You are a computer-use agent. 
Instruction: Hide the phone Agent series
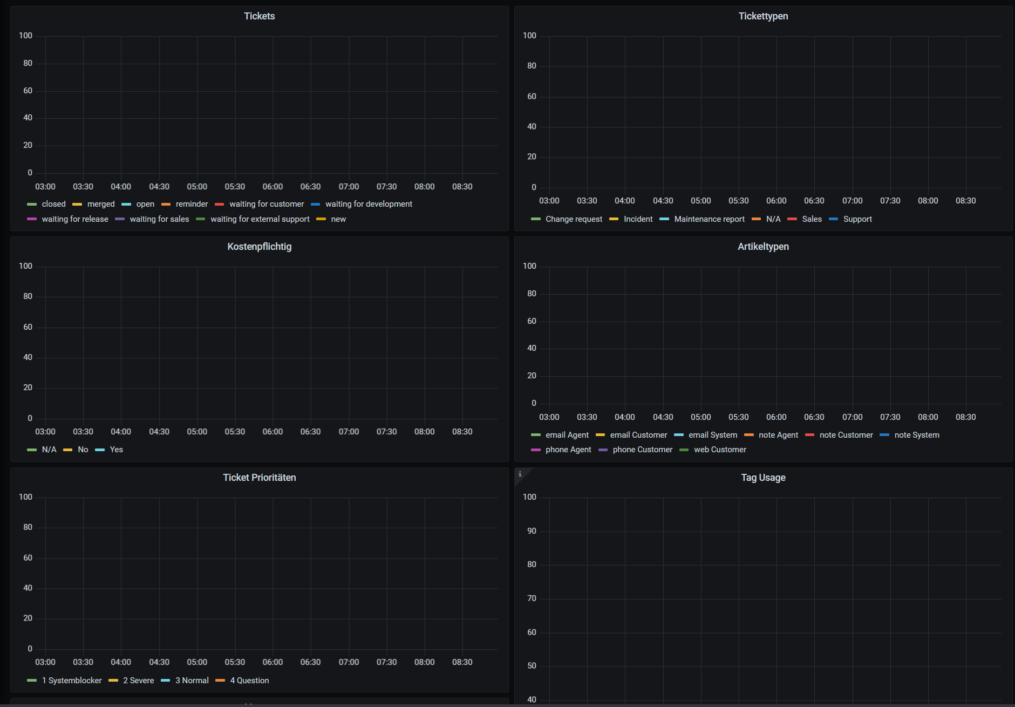(567, 449)
